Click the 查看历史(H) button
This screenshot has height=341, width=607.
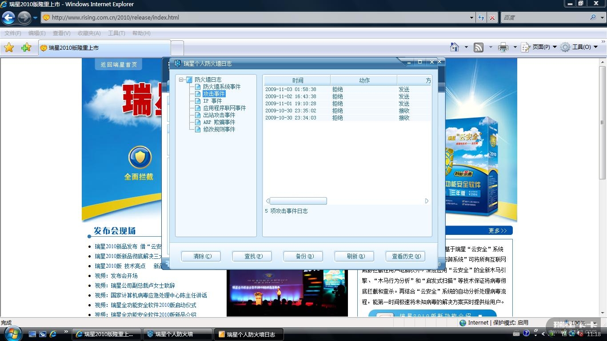tap(405, 256)
